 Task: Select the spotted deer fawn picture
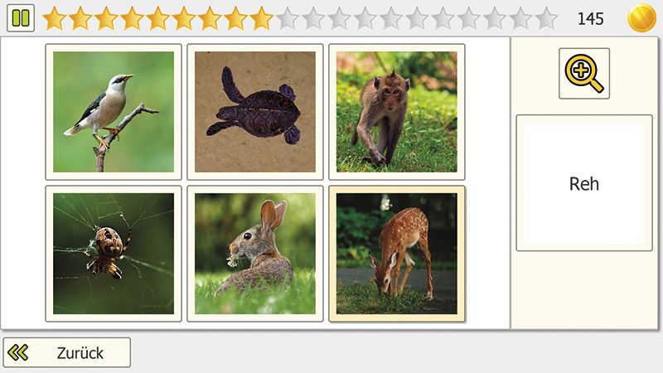[x=397, y=254]
